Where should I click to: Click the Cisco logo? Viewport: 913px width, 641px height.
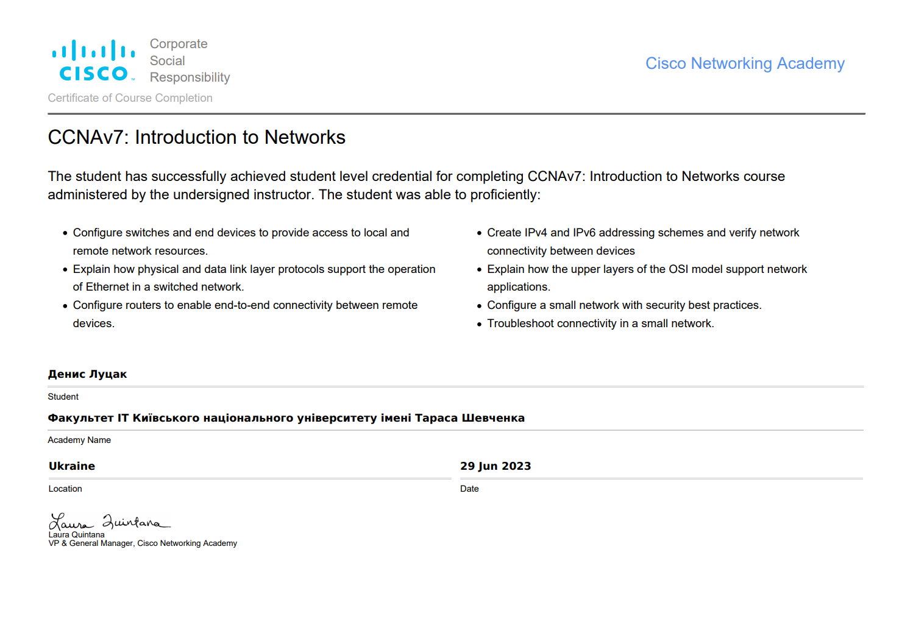[x=93, y=60]
